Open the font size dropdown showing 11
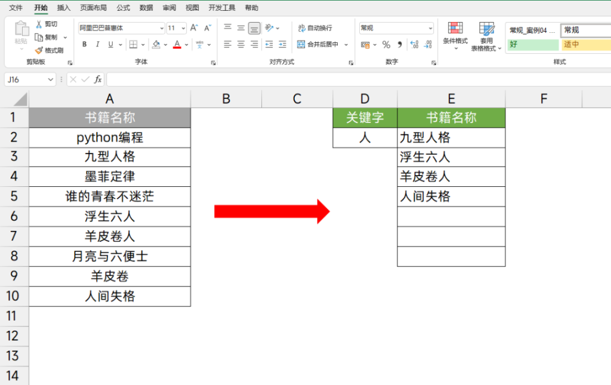611x385 pixels. [183, 28]
